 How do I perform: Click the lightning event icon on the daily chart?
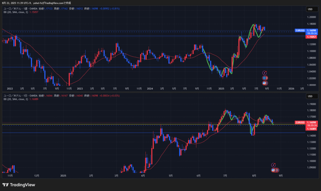click(x=273, y=165)
